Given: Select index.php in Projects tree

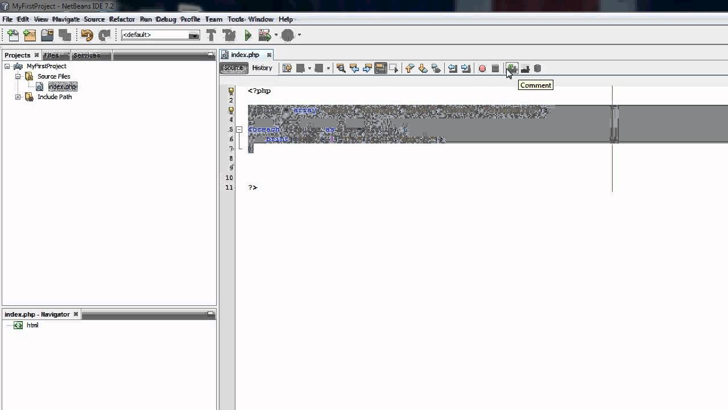Looking at the screenshot, I should tap(62, 87).
